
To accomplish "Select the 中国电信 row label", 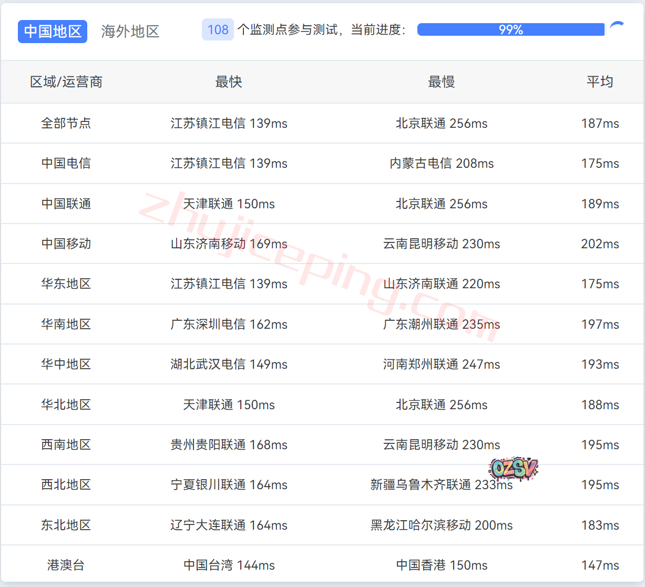I will click(66, 164).
